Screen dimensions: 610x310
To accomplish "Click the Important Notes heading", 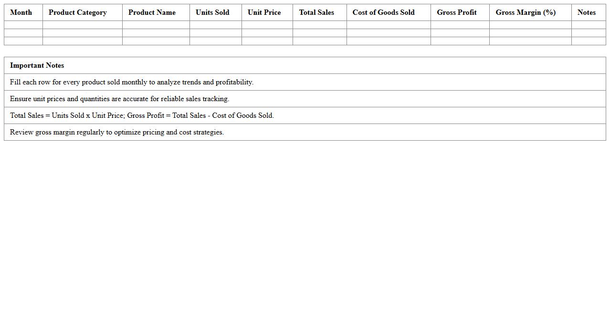I will click(x=37, y=65).
